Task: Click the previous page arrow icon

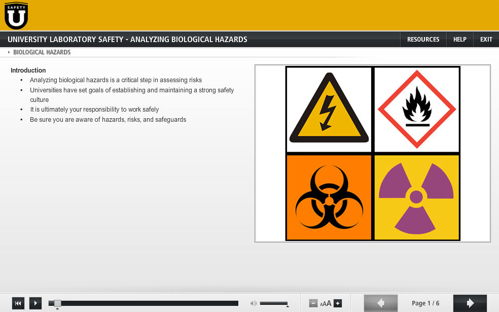Action: click(380, 303)
